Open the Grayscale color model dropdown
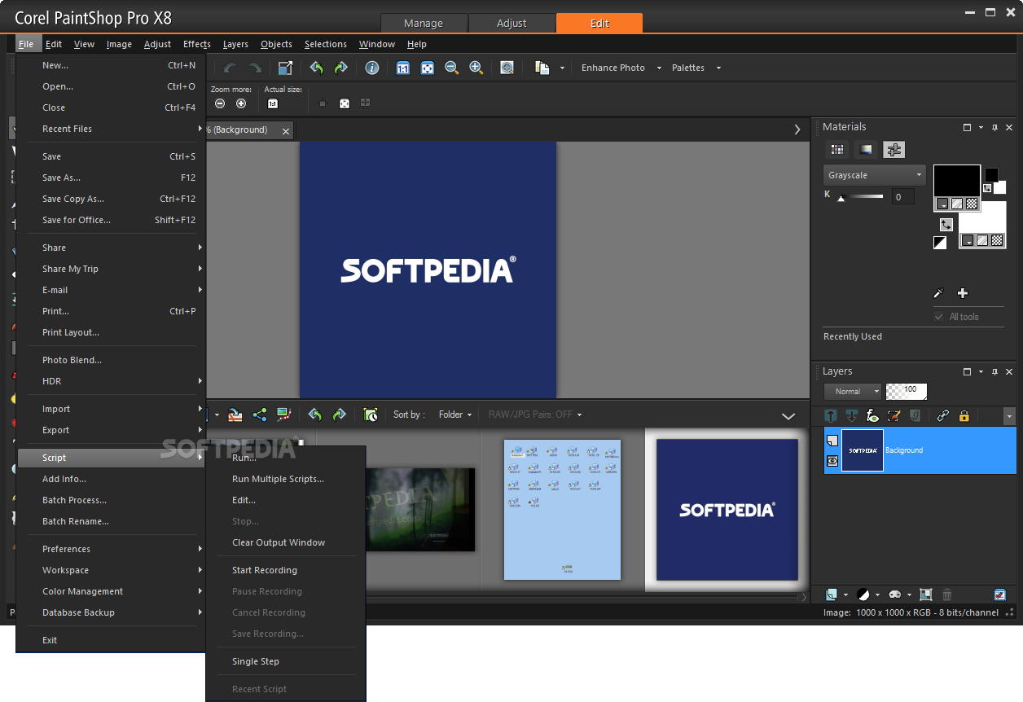The width and height of the screenshot is (1023, 702). pyautogui.click(x=874, y=175)
